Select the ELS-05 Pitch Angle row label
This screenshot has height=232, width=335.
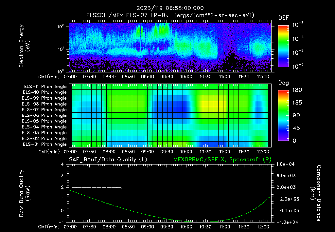pos(44,121)
